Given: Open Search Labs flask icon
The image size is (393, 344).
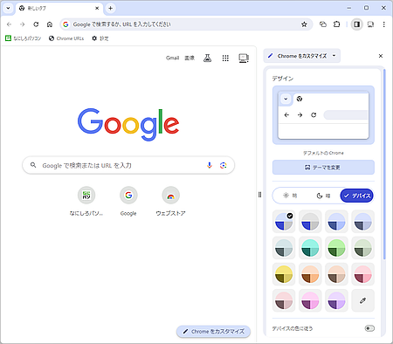Looking at the screenshot, I should [207, 58].
